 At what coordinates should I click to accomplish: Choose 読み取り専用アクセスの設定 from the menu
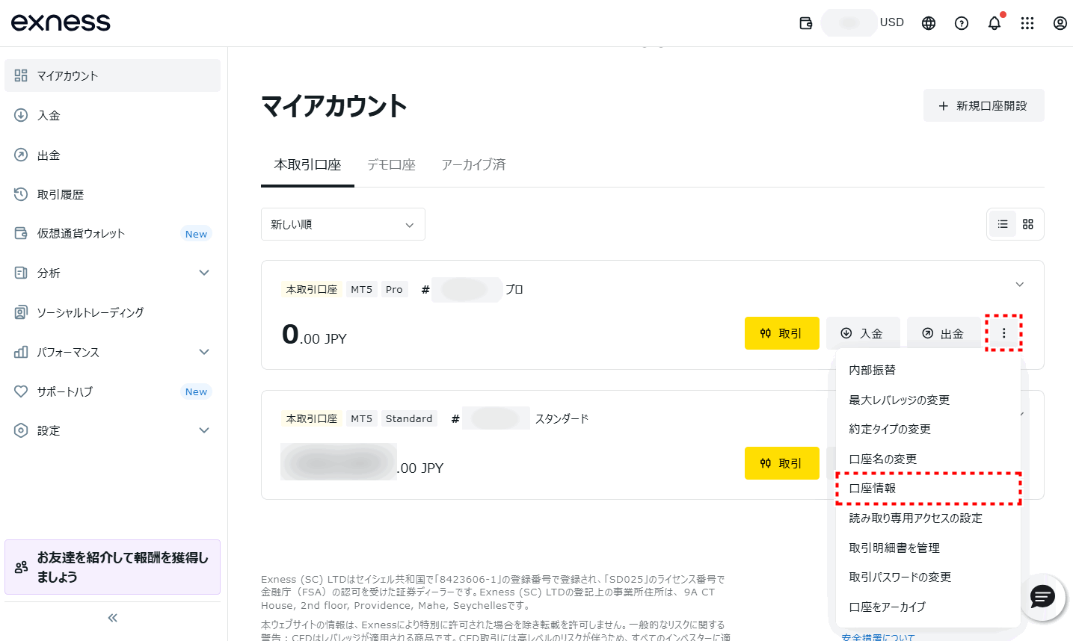tap(927, 518)
